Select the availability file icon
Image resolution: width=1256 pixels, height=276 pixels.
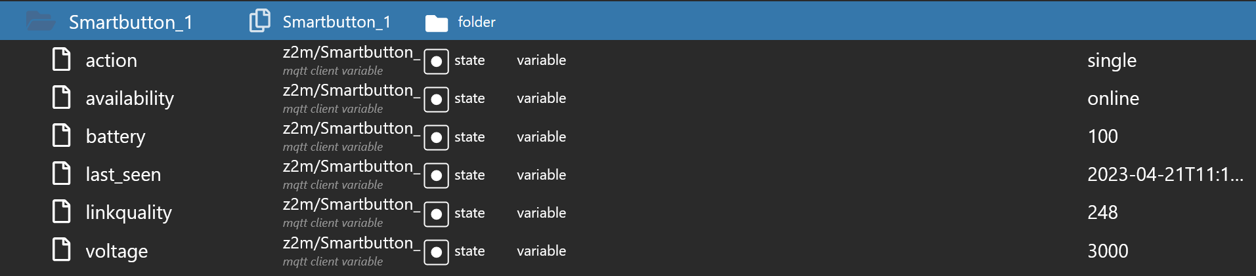62,97
